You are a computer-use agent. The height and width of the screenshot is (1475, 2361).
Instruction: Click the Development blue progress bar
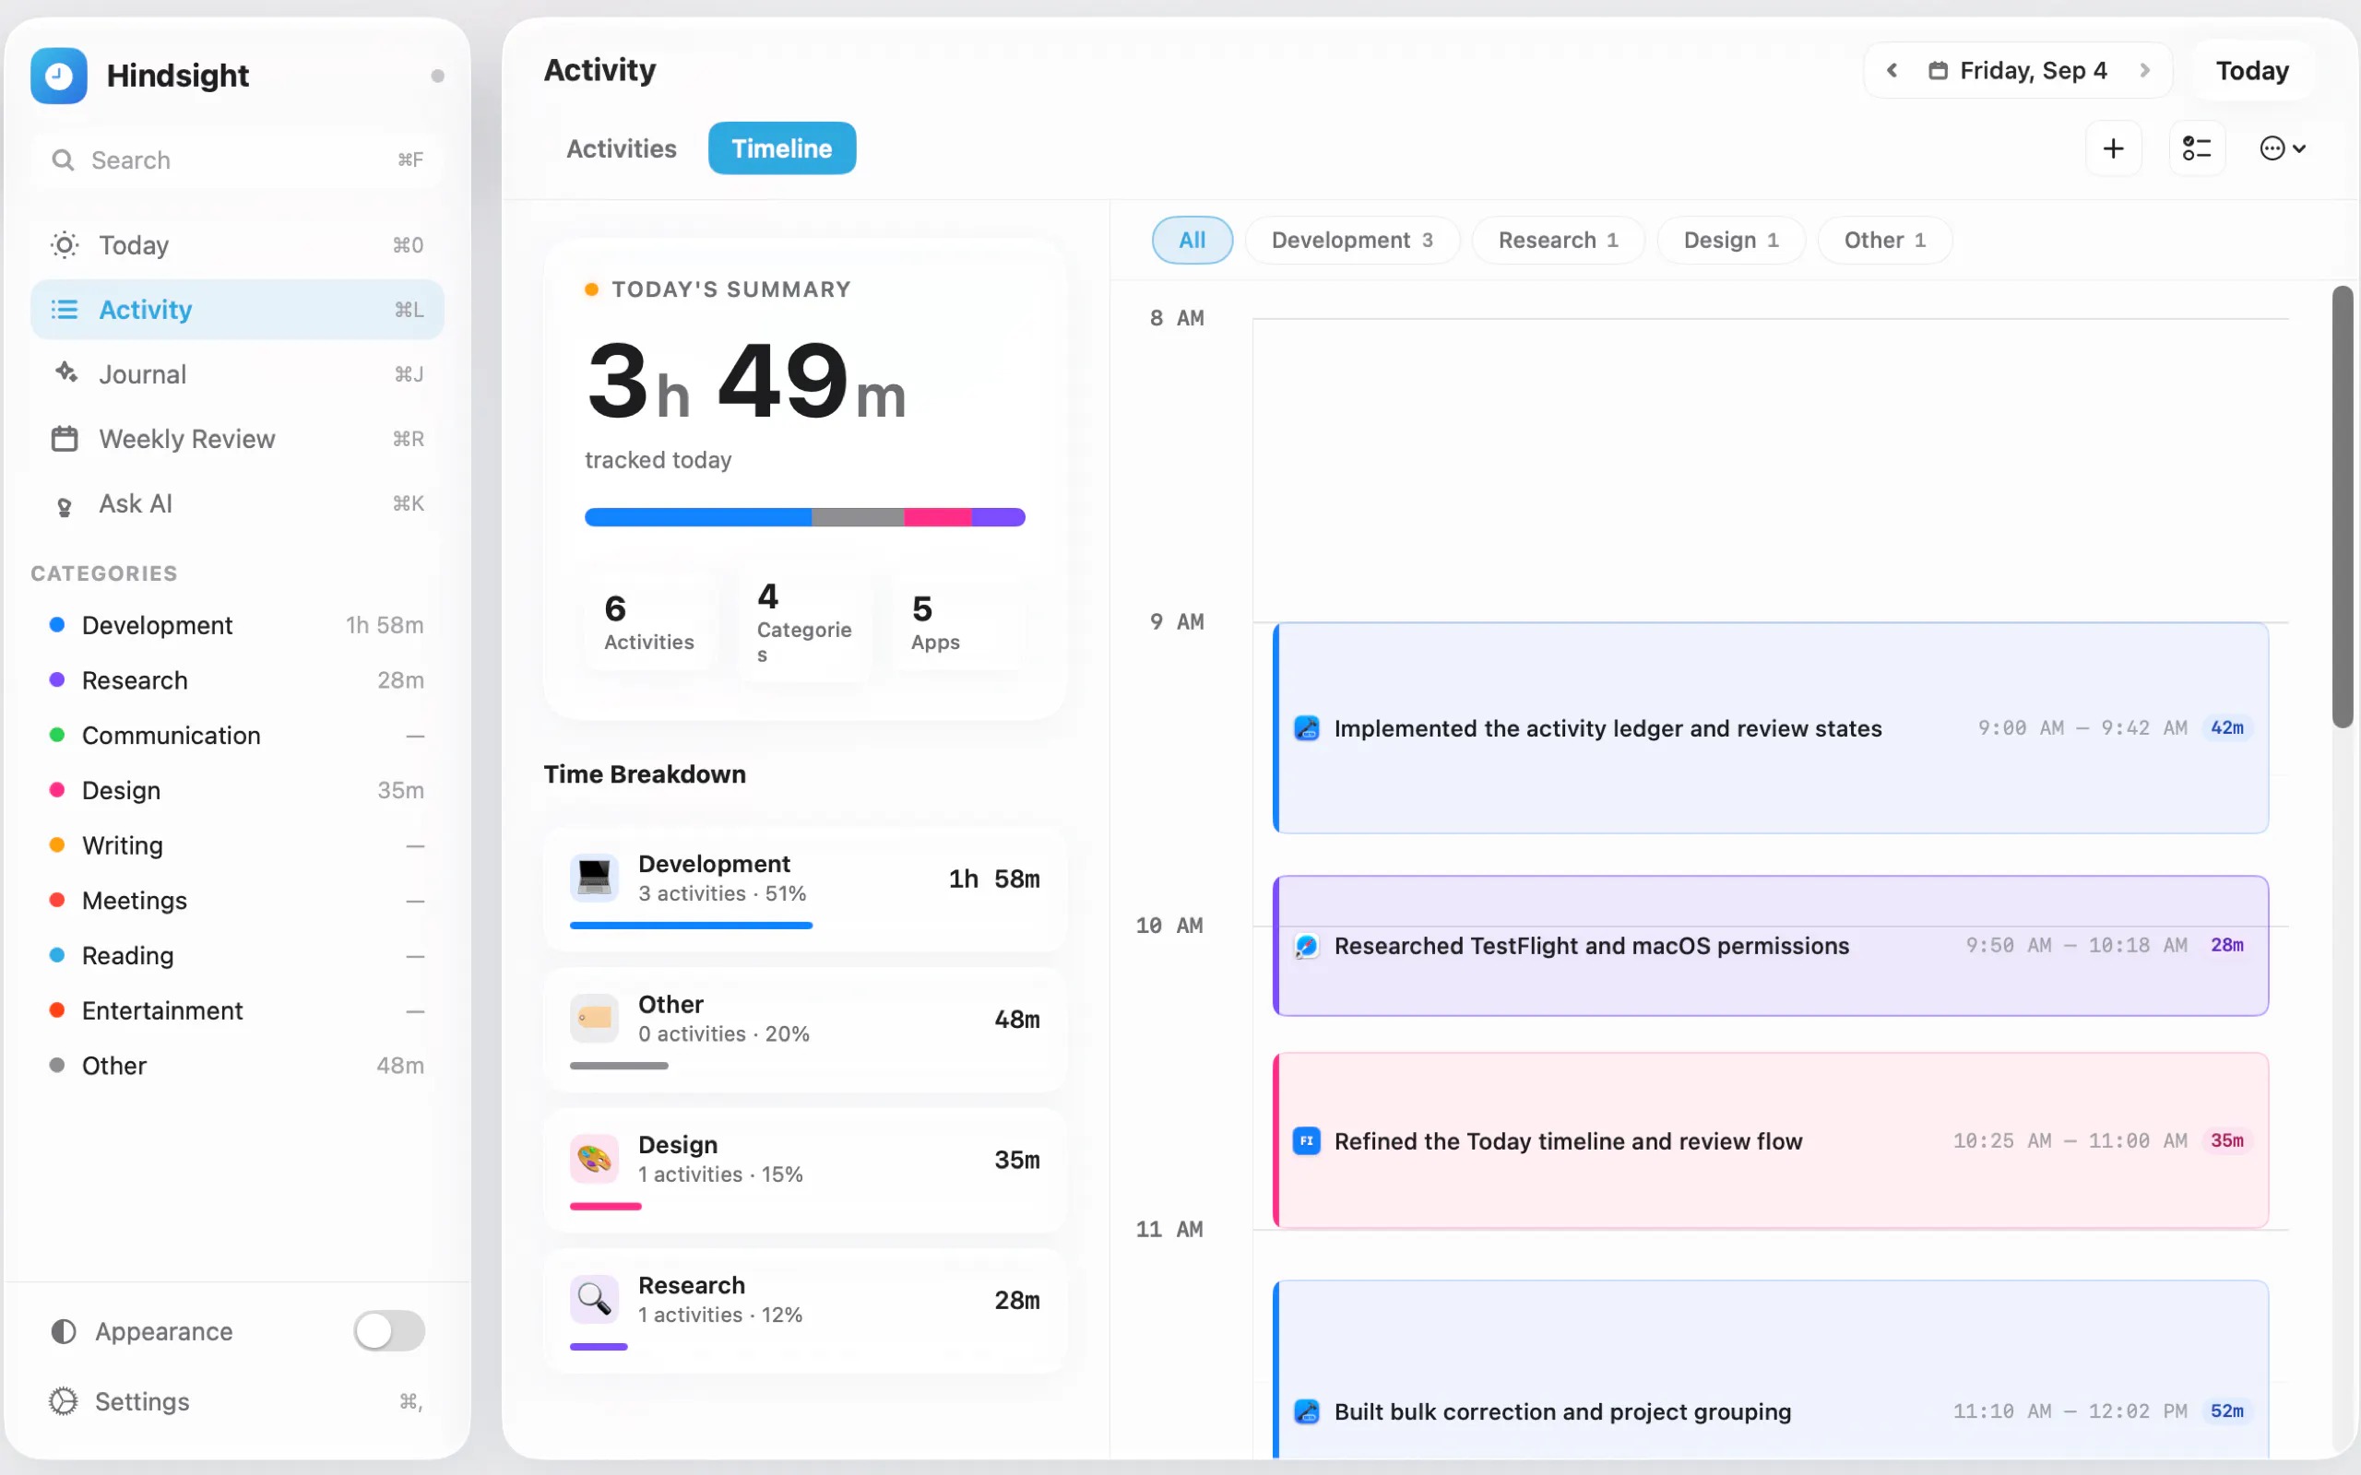691,925
